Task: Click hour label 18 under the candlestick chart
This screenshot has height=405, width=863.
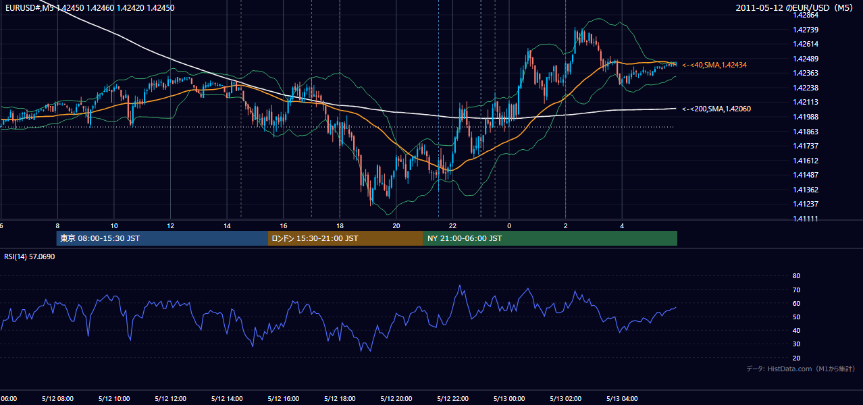Action: [340, 225]
